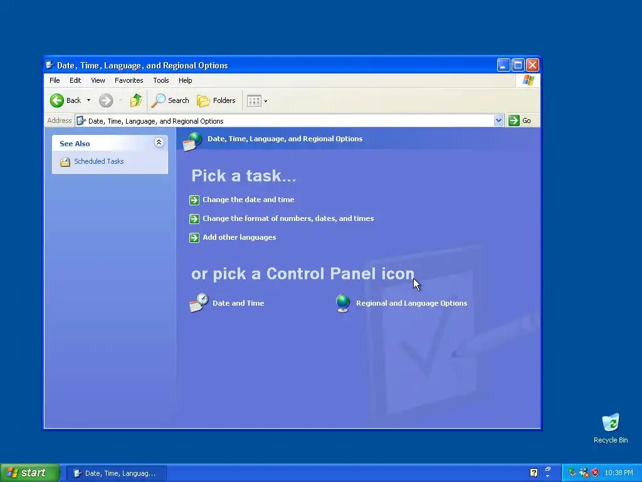This screenshot has width=642, height=482.
Task: Open Regional and Language Options text link
Action: pos(411,303)
